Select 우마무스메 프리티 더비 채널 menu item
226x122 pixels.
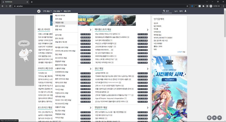pos(65,51)
